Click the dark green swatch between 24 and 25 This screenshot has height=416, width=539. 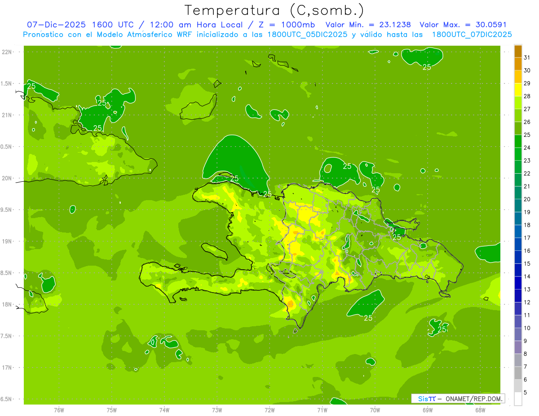pos(518,141)
